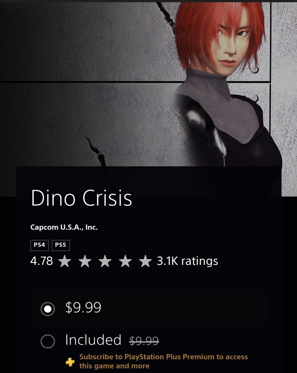Click the fifth rating star
The height and width of the screenshot is (373, 297).
(x=145, y=261)
